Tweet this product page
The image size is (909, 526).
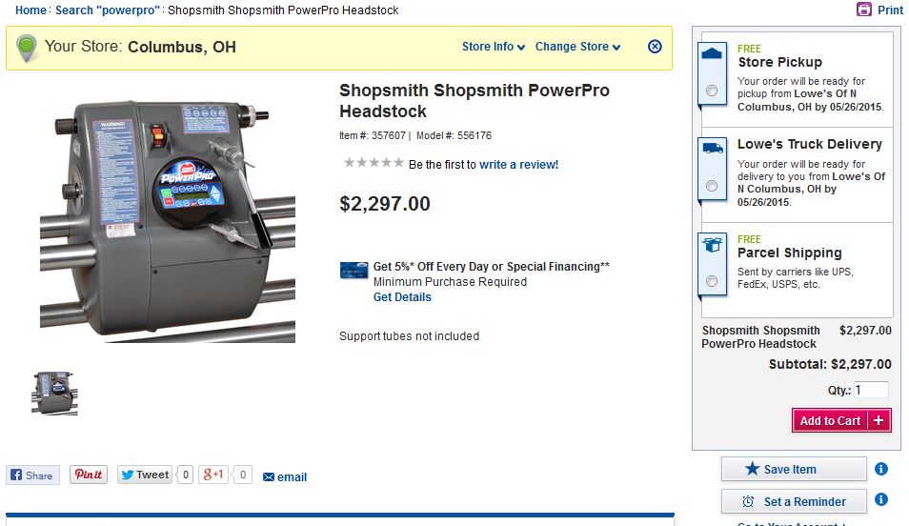tap(145, 475)
